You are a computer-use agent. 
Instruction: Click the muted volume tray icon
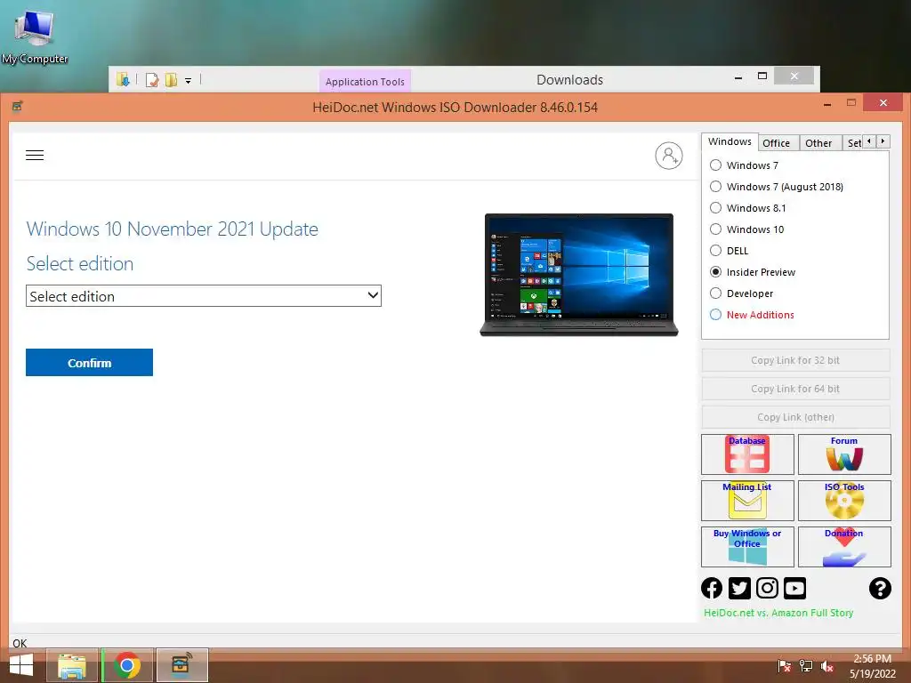[827, 666]
